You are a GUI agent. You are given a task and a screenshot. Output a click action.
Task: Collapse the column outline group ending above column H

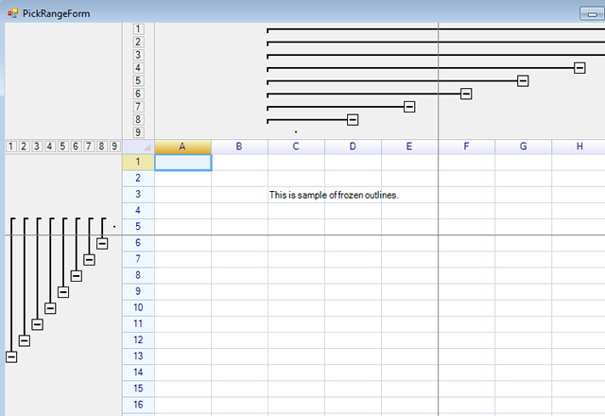pos(579,68)
